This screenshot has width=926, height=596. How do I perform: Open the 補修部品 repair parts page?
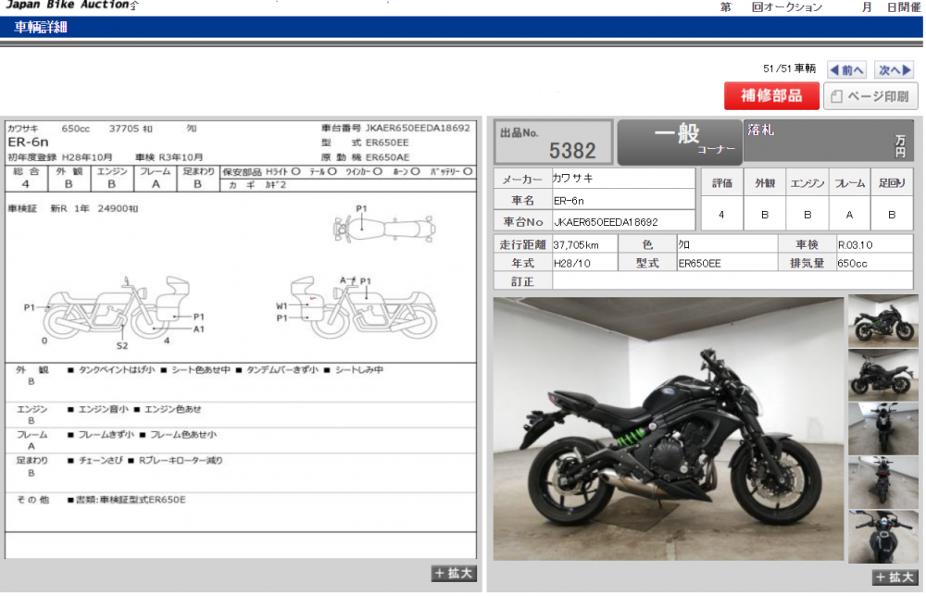[x=771, y=95]
